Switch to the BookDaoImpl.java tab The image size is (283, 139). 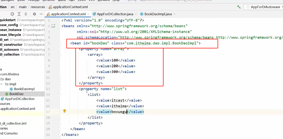tap(158, 14)
